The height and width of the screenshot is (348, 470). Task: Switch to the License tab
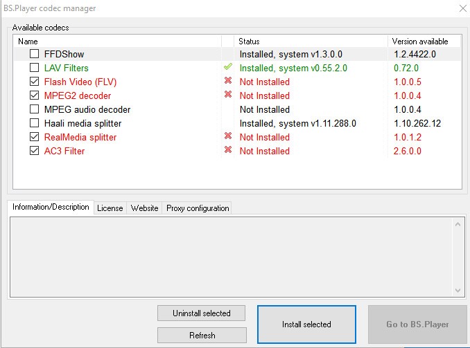click(110, 208)
